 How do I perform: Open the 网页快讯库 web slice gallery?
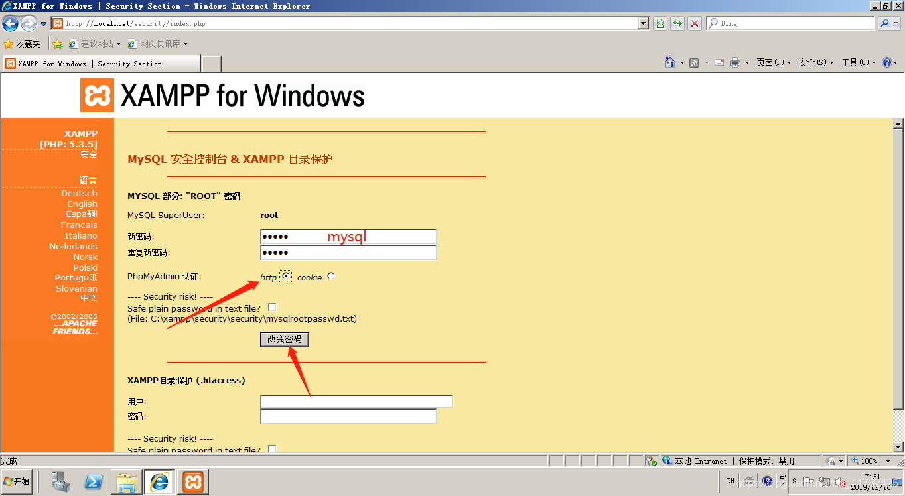pyautogui.click(x=157, y=44)
